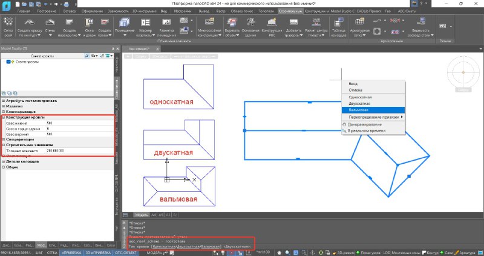This screenshot has height=256, width=484.
Task: Toggle the Схема кровли checkbox in tree
Action: [x=8, y=62]
